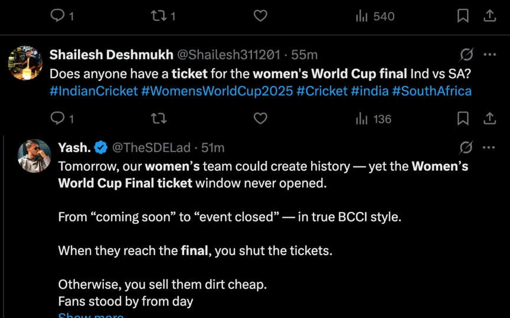
Task: Open more options on Yash's post
Action: point(489,147)
